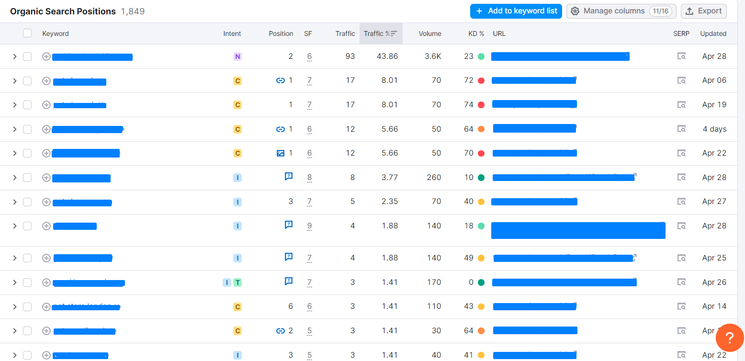Click featured snippet icon in KD 49 row
This screenshot has width=745, height=361.
tap(289, 257)
